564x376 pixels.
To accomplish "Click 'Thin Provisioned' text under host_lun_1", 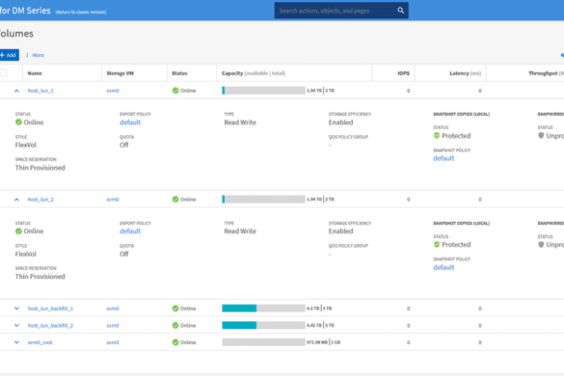I will 40,168.
